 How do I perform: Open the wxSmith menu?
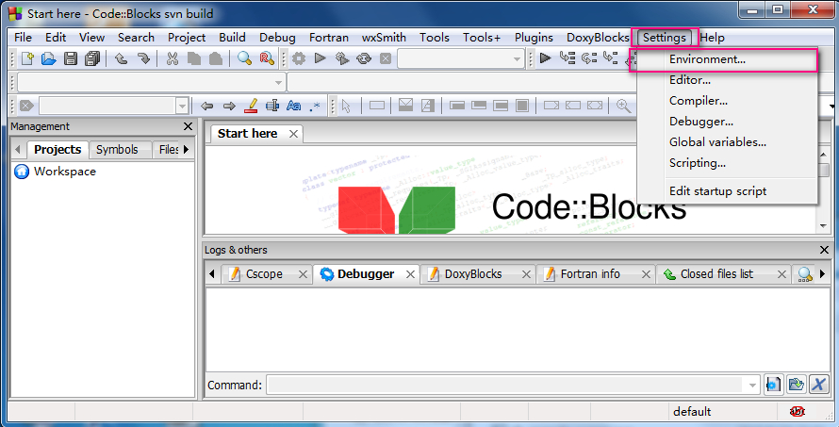pos(384,38)
